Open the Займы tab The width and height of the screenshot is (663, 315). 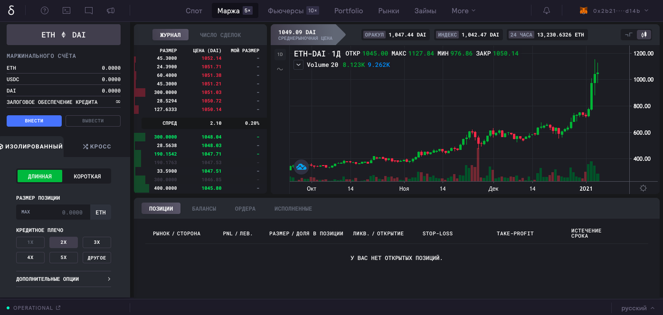pyautogui.click(x=425, y=10)
